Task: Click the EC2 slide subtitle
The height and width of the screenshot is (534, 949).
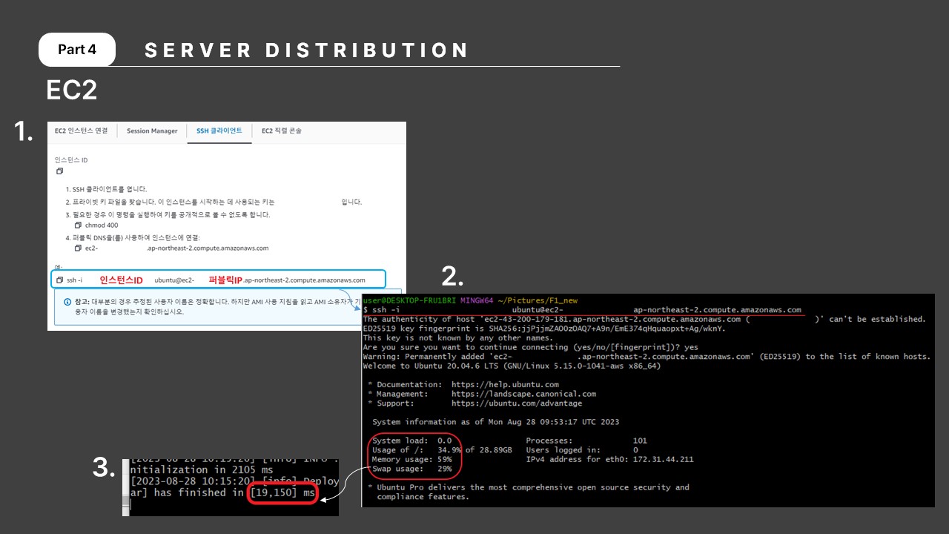Action: pyautogui.click(x=72, y=90)
